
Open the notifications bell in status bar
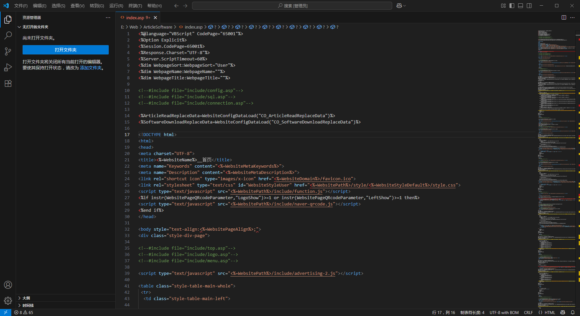point(573,312)
